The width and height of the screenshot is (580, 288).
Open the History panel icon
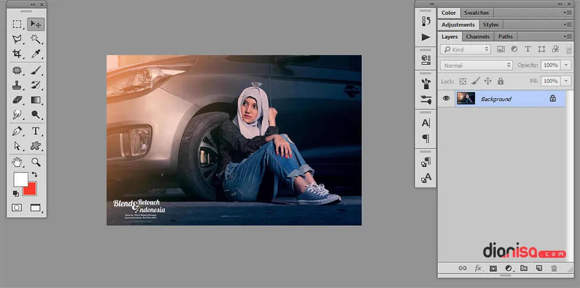(426, 21)
